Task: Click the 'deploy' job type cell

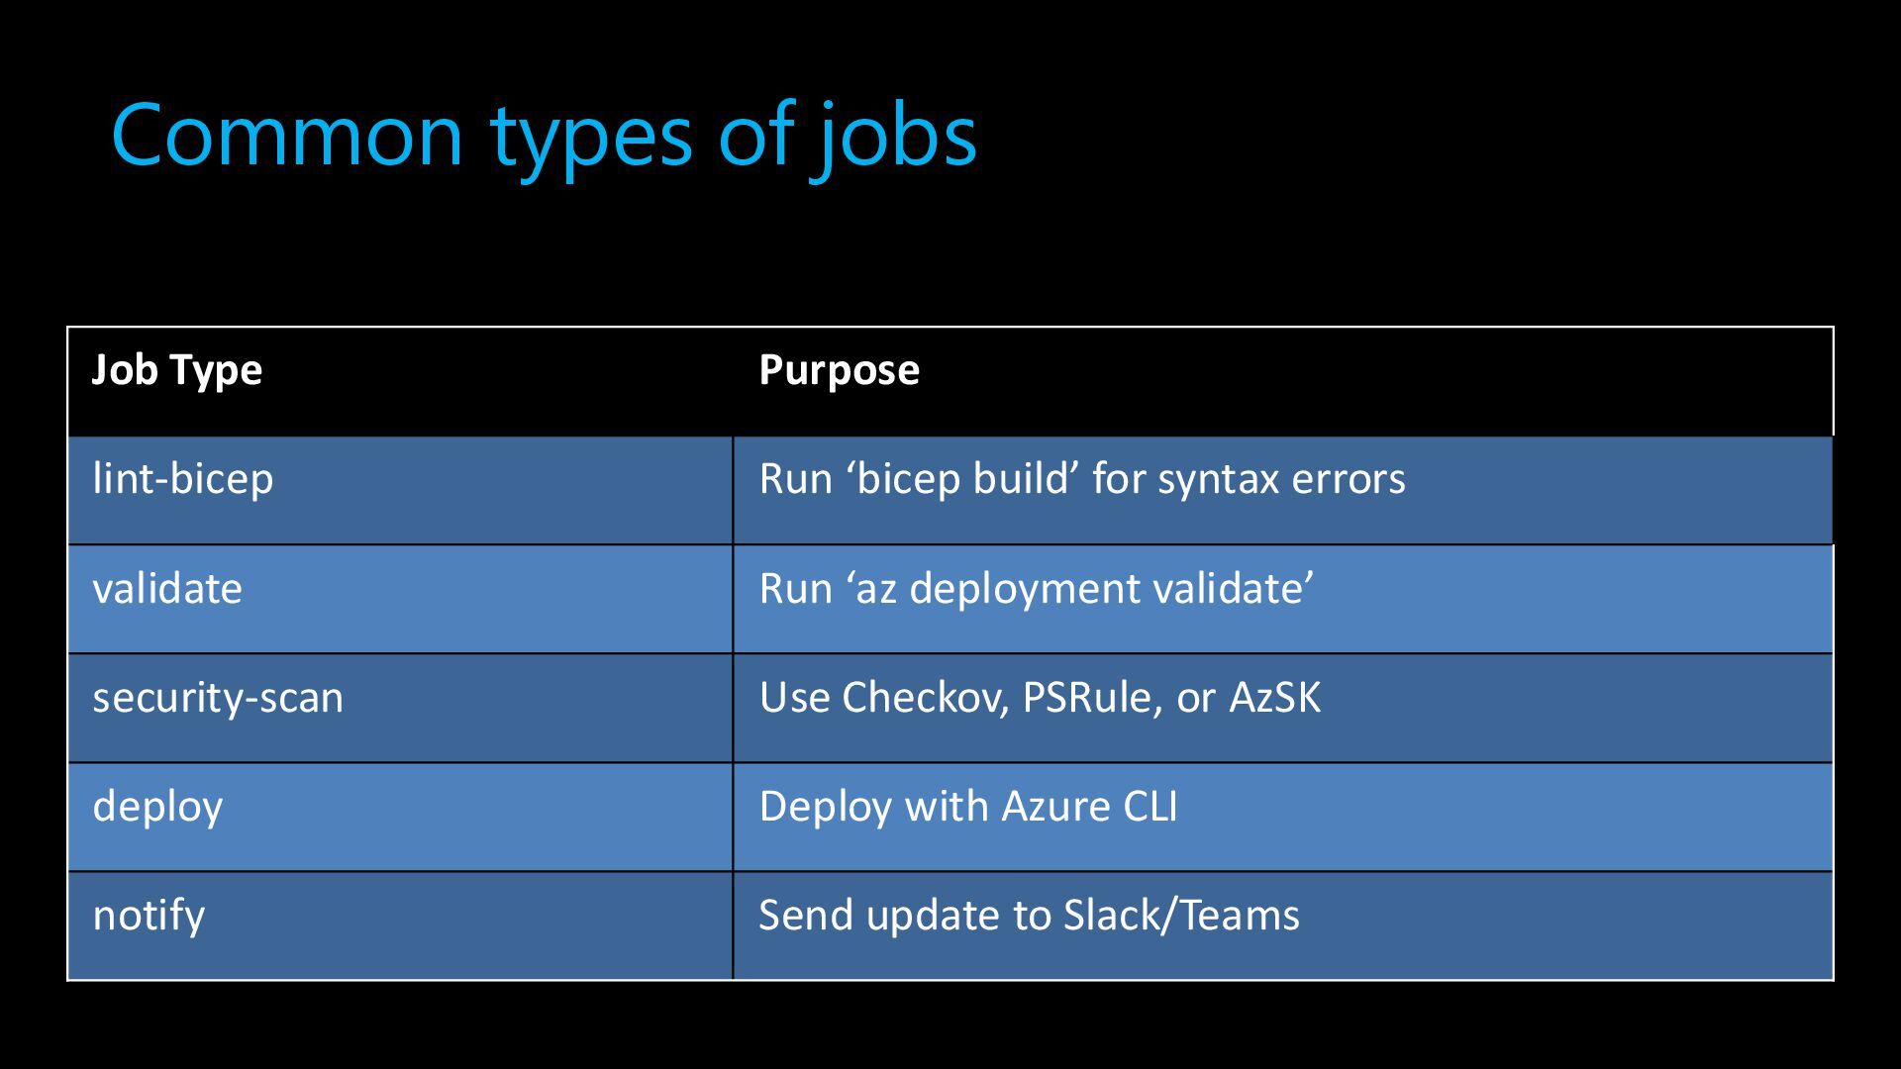Action: pos(400,817)
